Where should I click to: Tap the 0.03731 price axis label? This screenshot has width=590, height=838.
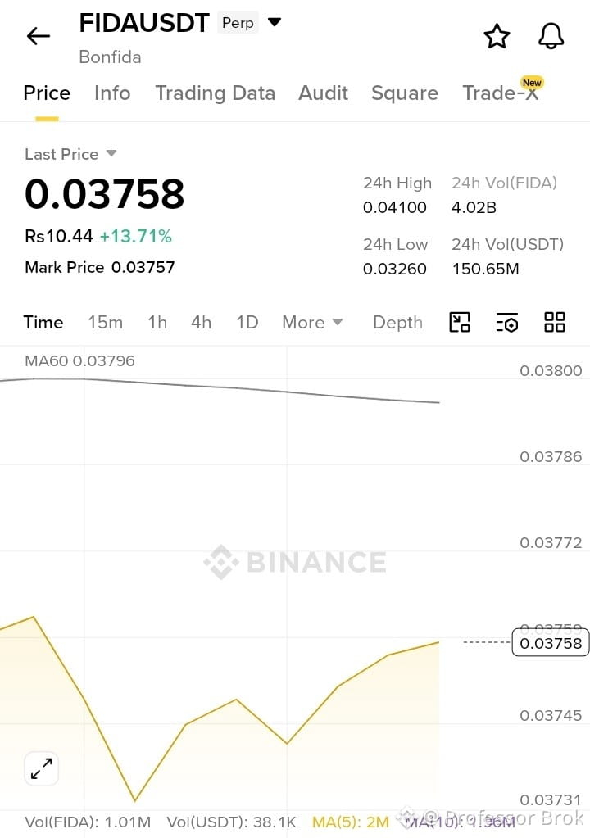[x=551, y=800]
